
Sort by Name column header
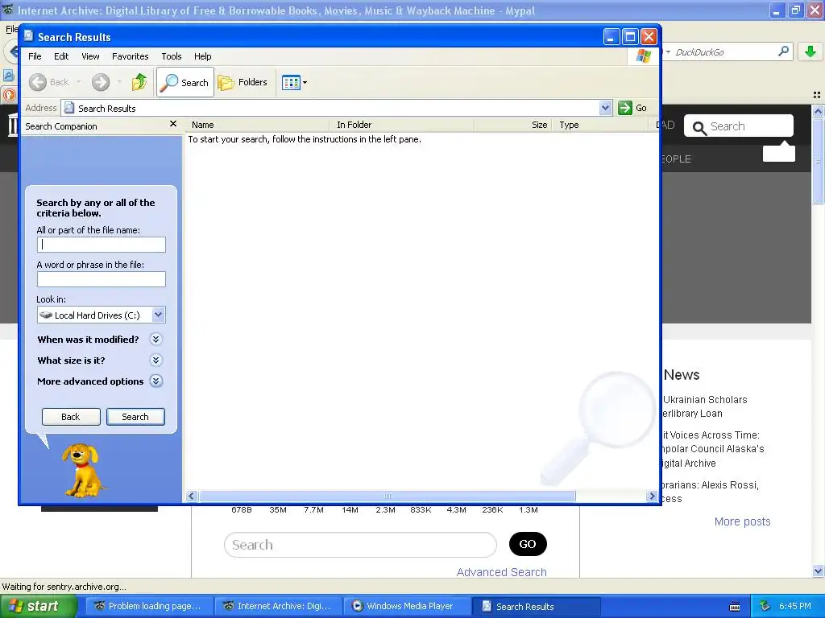(x=258, y=125)
